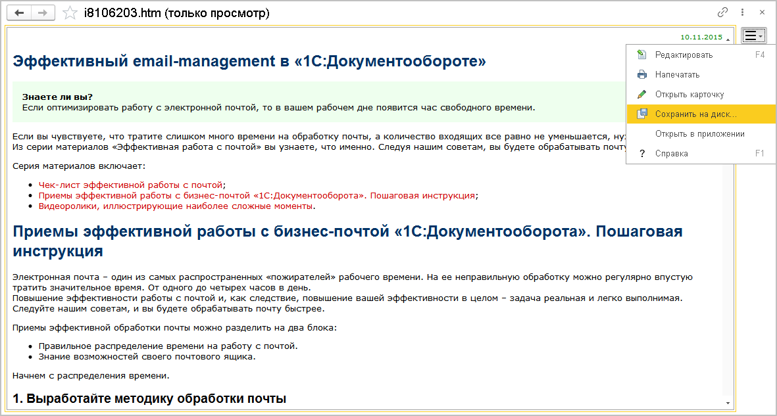Screen dimensions: 777x416
Task: Open link Видеоролики, иллюстрирующие наиболее сложные моменты
Action: click(x=176, y=206)
